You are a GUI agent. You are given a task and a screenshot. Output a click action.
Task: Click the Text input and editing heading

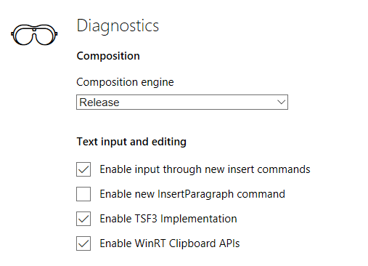tap(131, 142)
